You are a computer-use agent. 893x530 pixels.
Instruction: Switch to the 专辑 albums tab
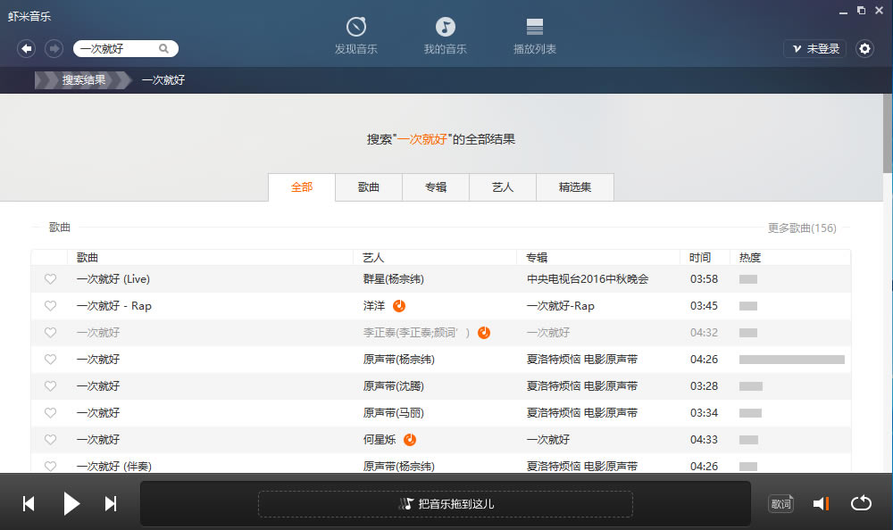435,187
